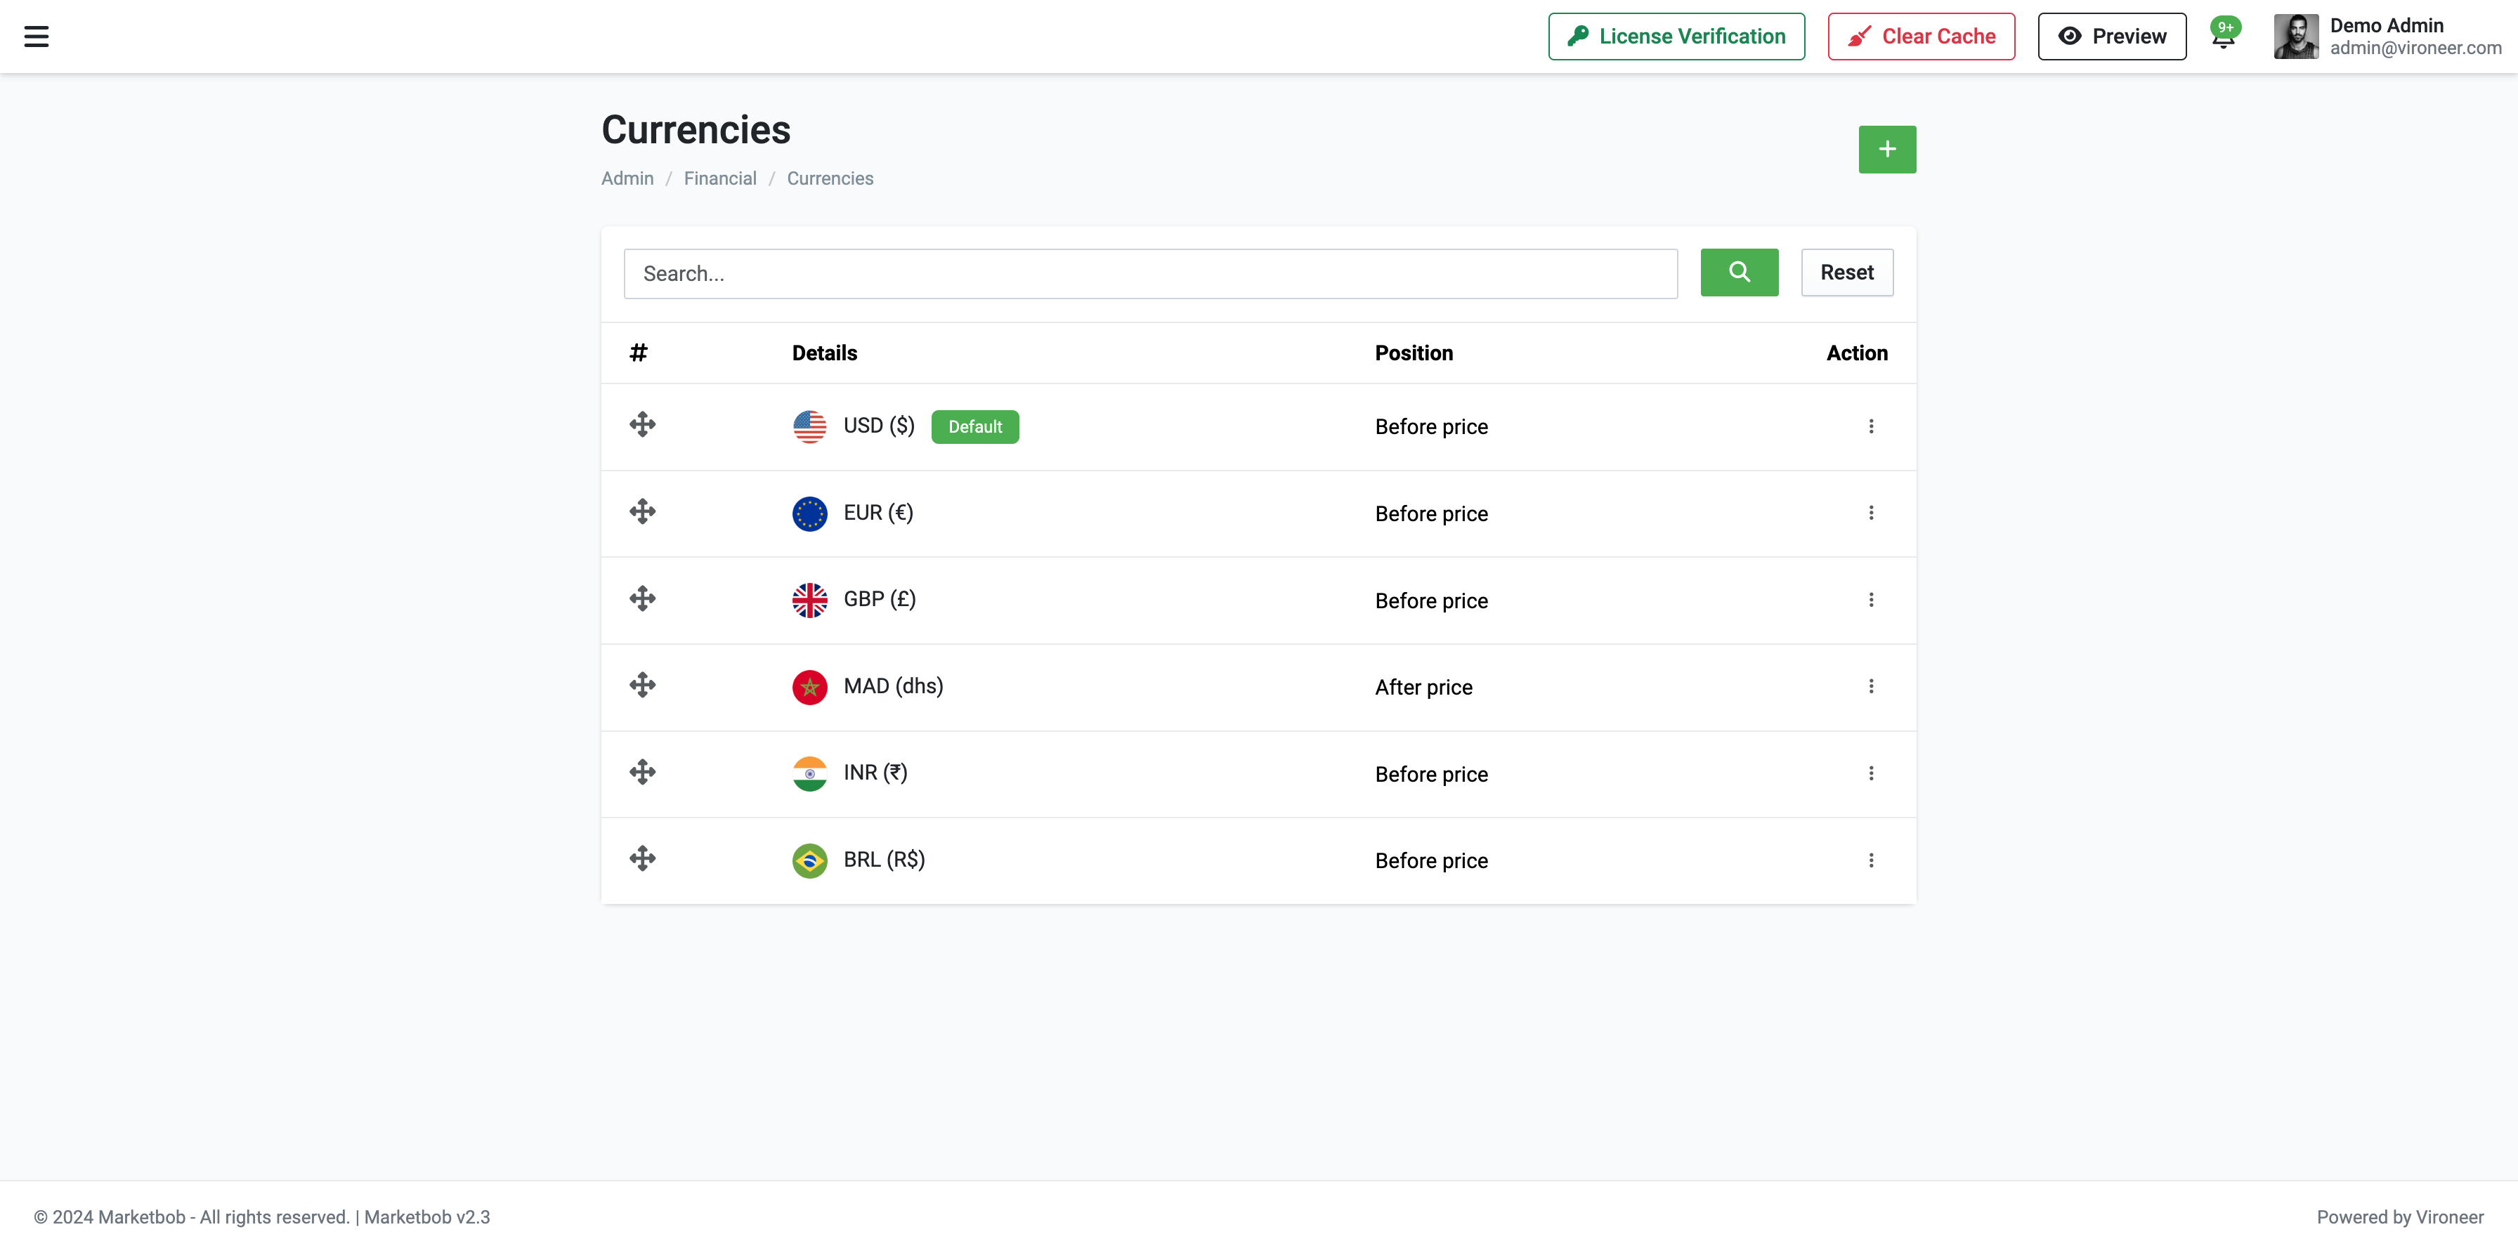Click the License Verification button
Screen dimensions: 2518x1253
[1676, 36]
